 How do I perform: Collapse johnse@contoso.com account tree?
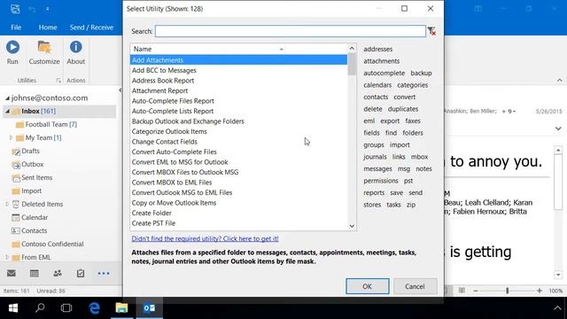(x=7, y=98)
